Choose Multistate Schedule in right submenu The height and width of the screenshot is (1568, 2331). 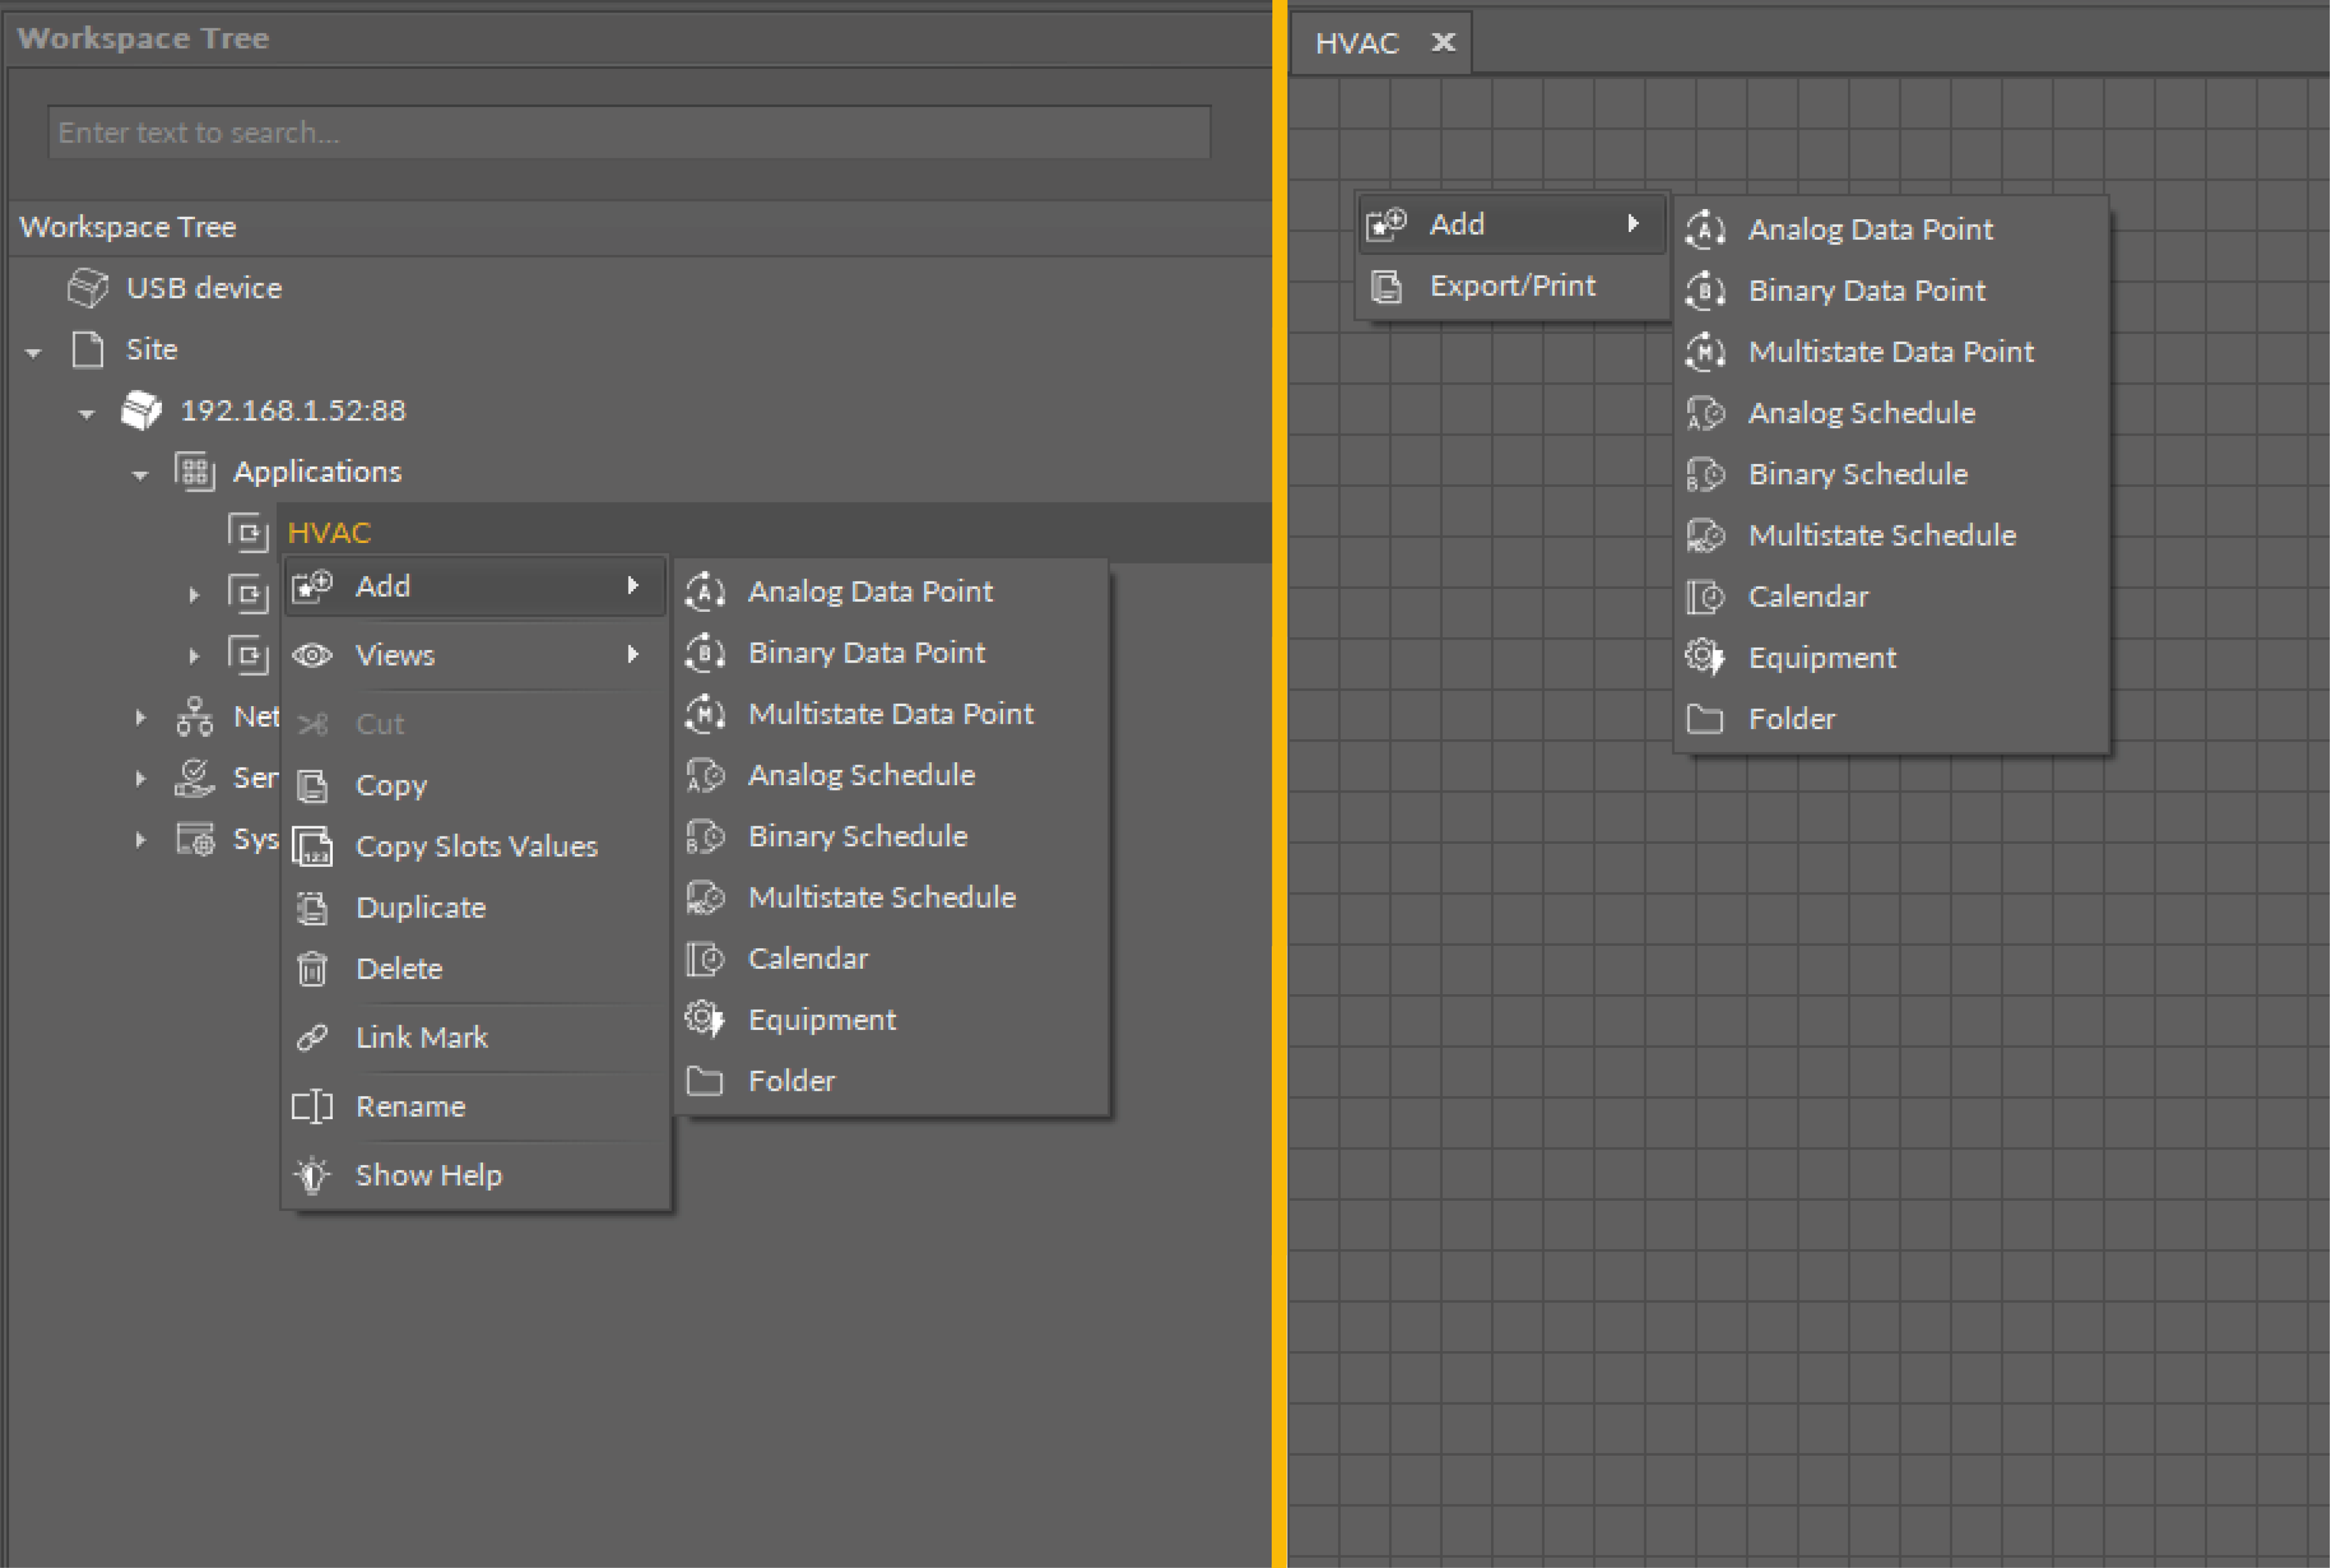[x=1881, y=536]
